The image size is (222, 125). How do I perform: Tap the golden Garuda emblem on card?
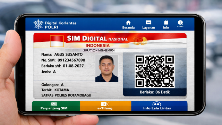140,41
